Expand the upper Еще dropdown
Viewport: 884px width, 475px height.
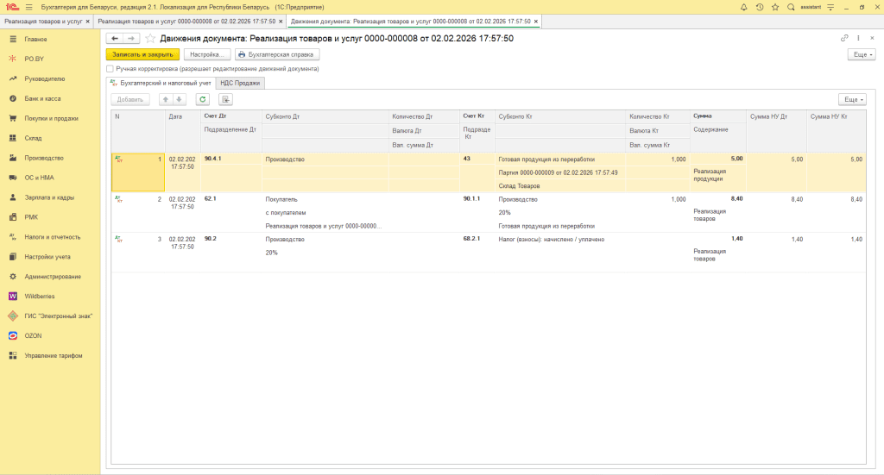pyautogui.click(x=862, y=54)
